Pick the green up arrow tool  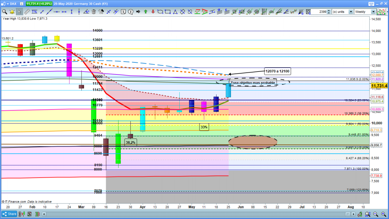coord(145,12)
